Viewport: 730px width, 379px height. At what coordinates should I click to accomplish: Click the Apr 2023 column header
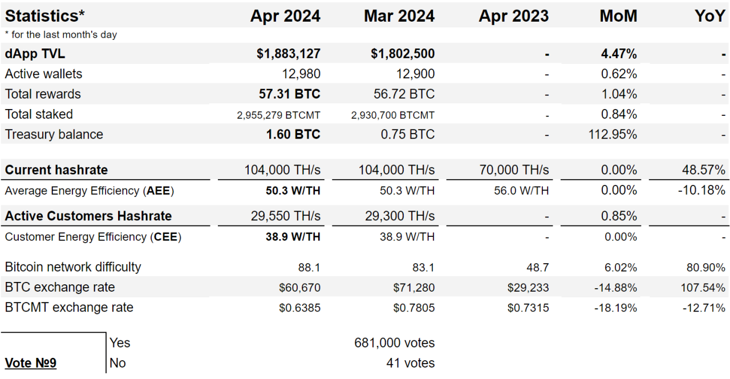pos(513,16)
